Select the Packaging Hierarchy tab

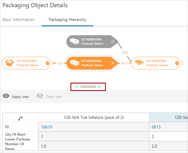pyautogui.click(x=67, y=20)
